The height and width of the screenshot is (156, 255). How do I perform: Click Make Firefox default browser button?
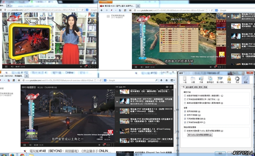click(200, 135)
